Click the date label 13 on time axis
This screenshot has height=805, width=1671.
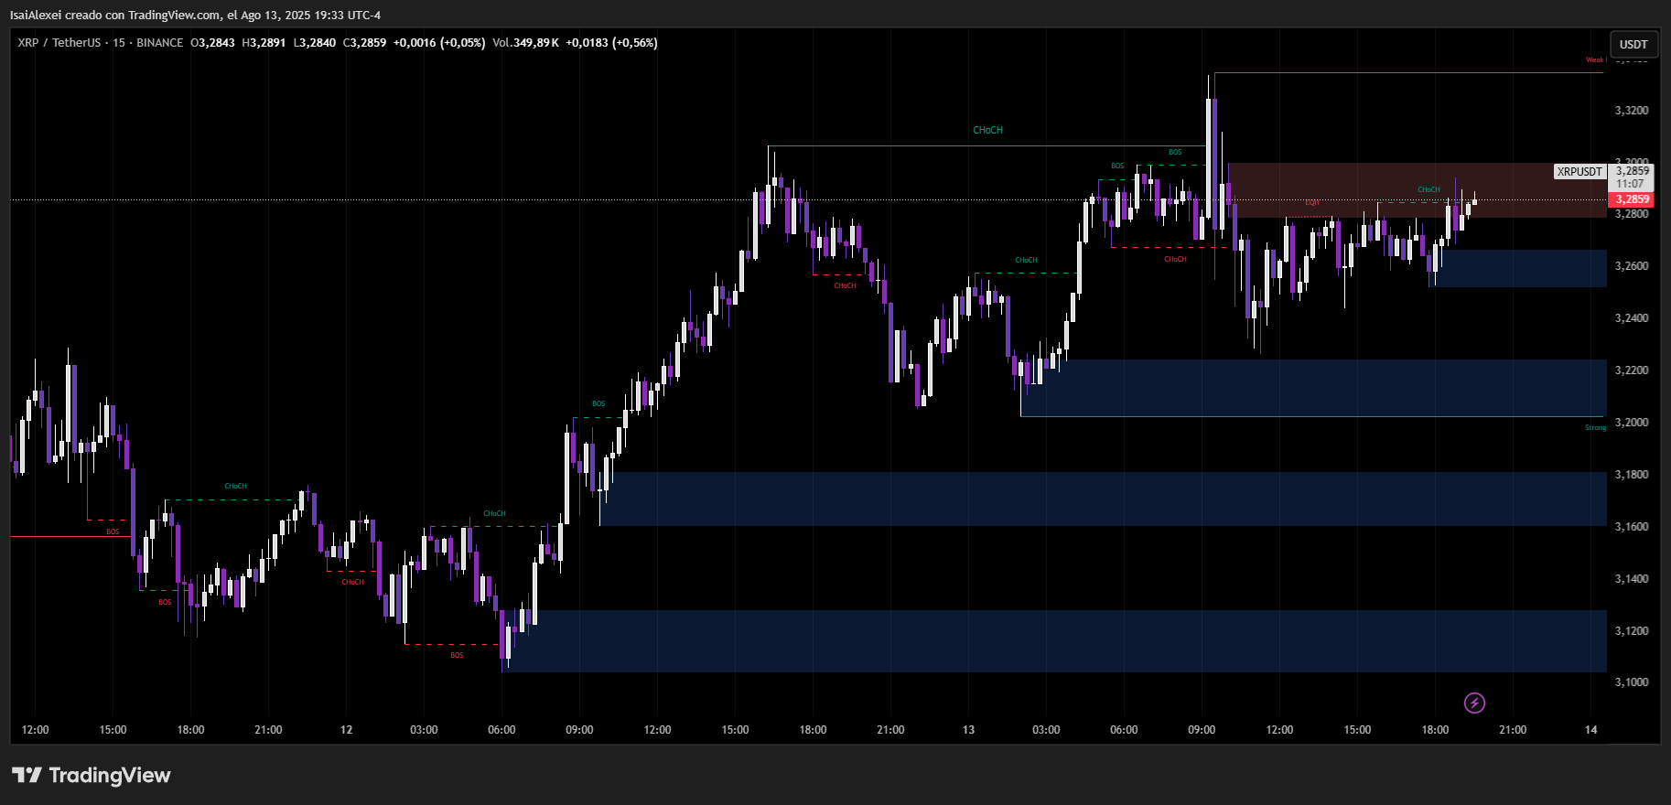(968, 730)
